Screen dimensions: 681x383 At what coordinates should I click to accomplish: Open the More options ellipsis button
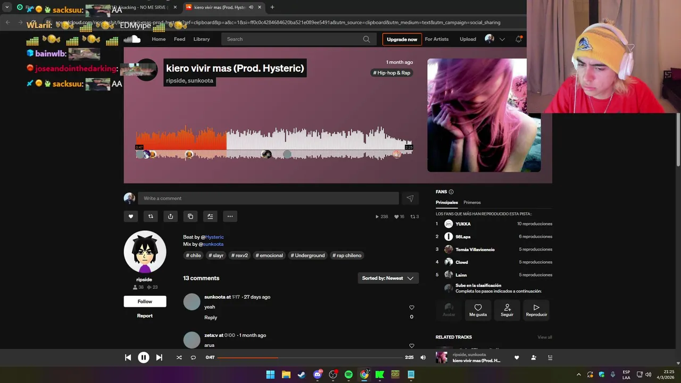(230, 217)
